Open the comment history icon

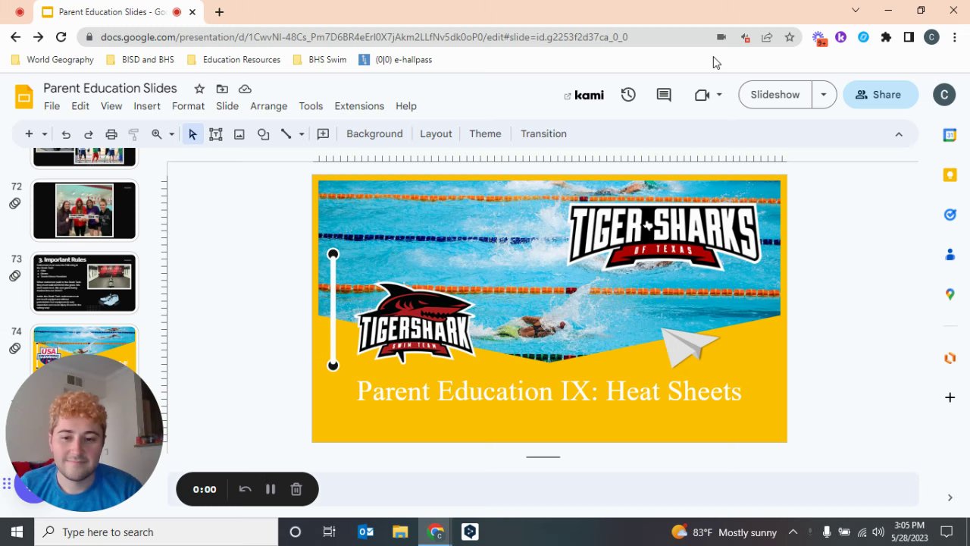[x=664, y=95]
